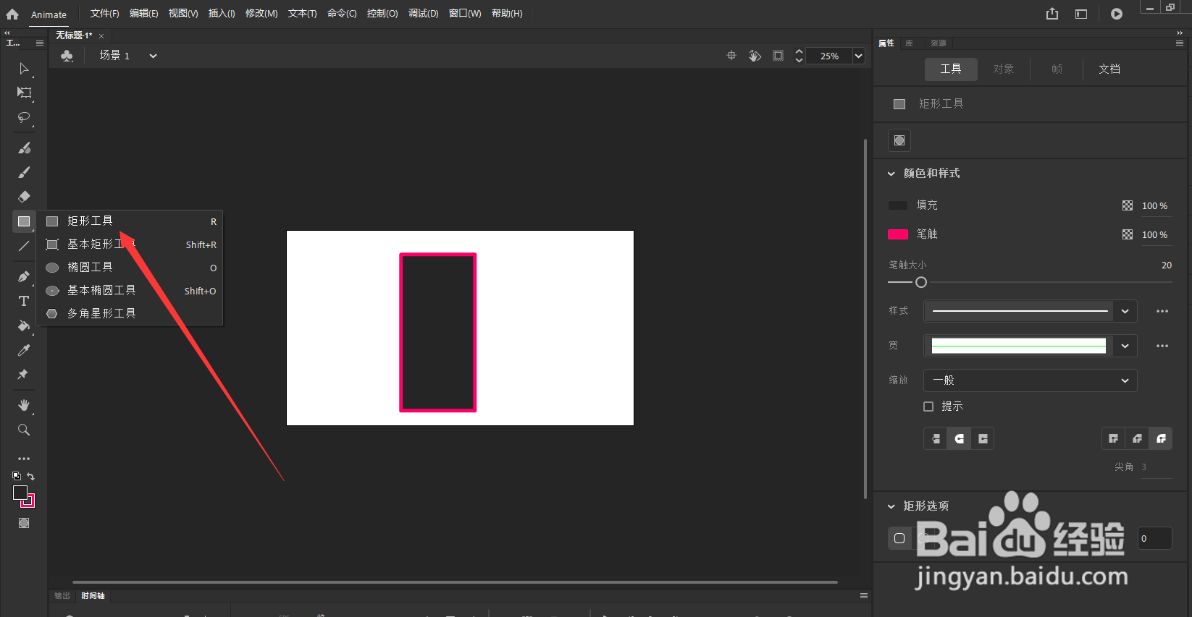
Task: Open the stage zoom percentage dropdown
Action: tap(859, 56)
